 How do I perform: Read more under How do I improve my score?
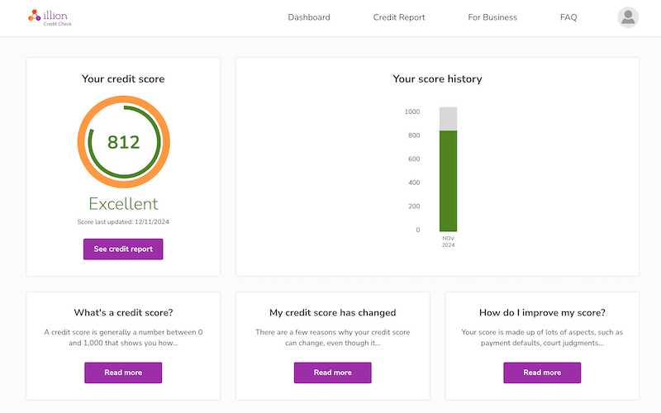(542, 373)
